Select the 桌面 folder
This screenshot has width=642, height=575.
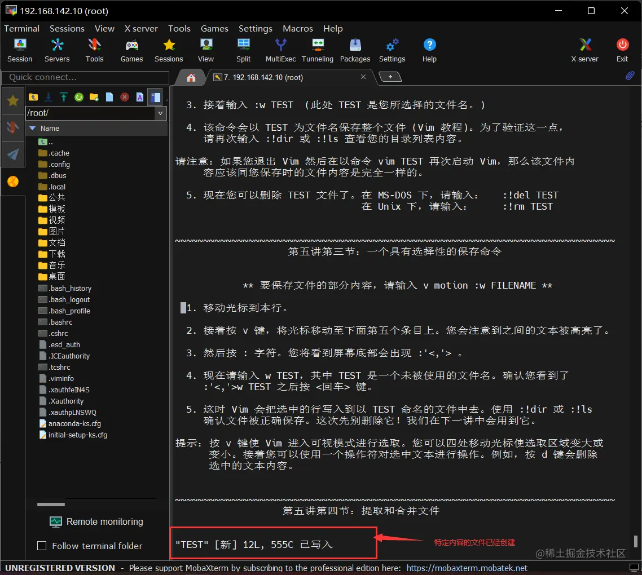click(x=51, y=277)
